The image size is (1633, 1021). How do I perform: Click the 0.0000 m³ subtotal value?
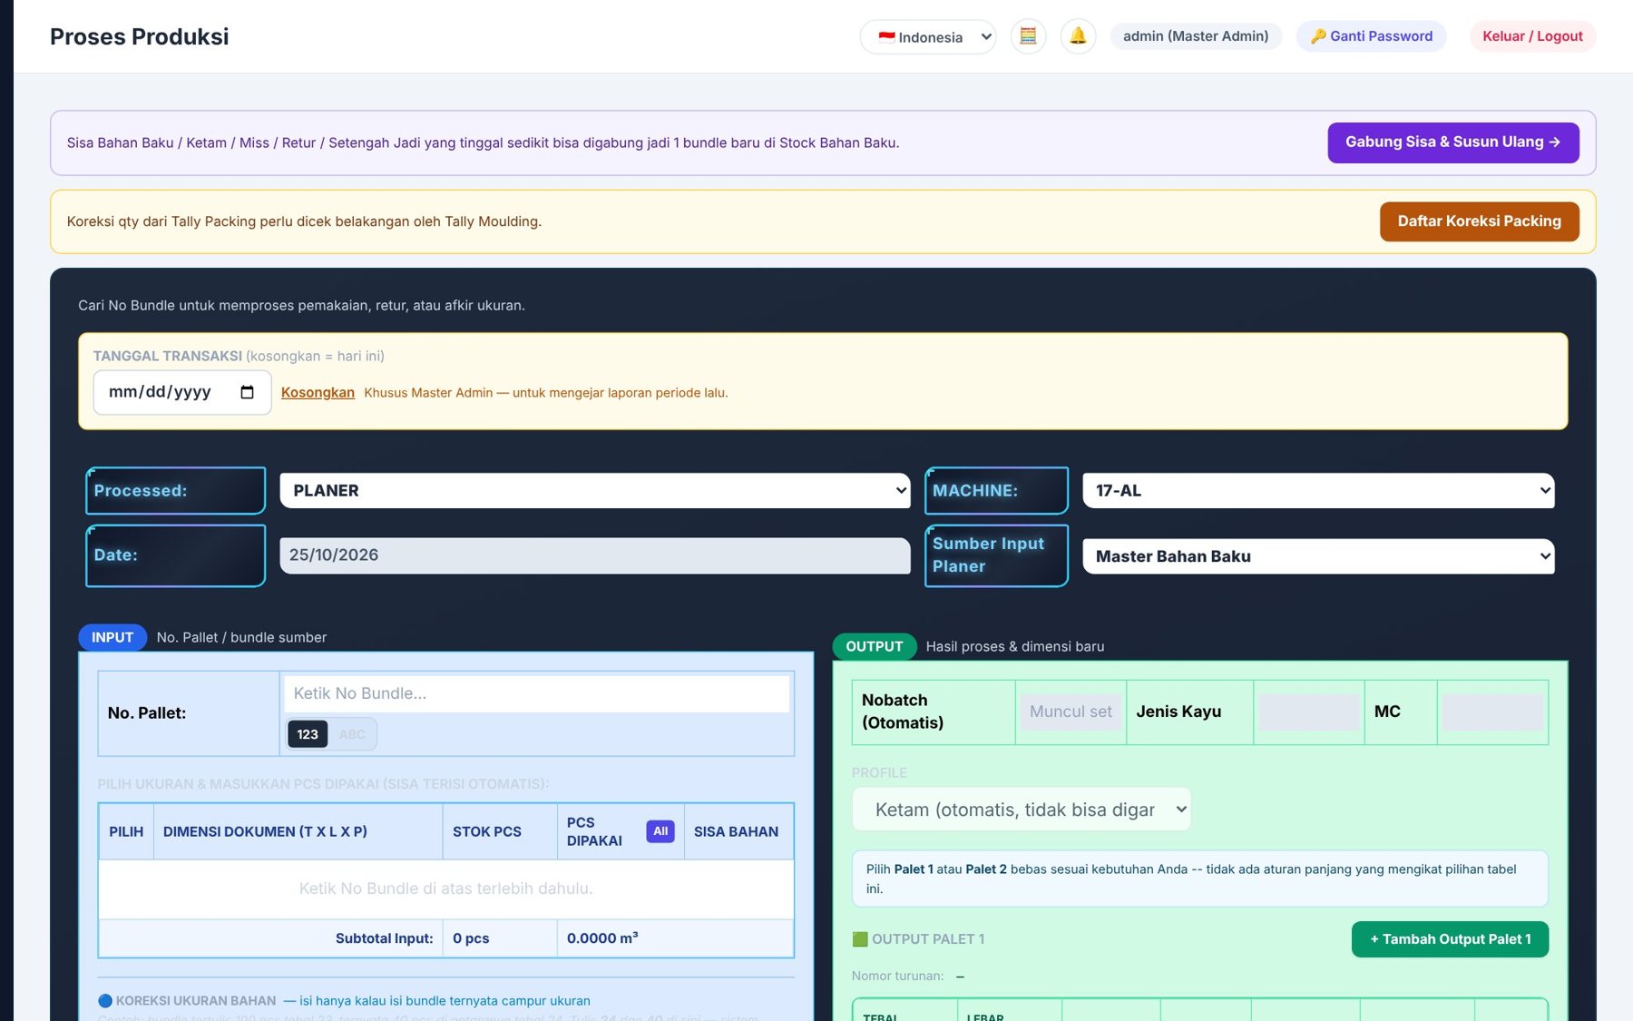602,938
